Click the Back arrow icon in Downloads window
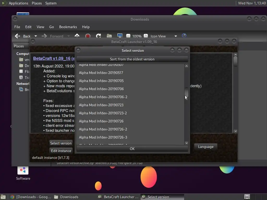 (17, 36)
